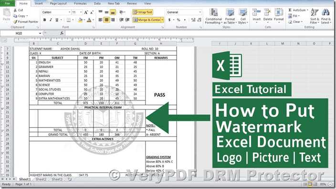Viewport: 336px width, 189px height.
Task: Select column header M
Action: tap(283, 43)
